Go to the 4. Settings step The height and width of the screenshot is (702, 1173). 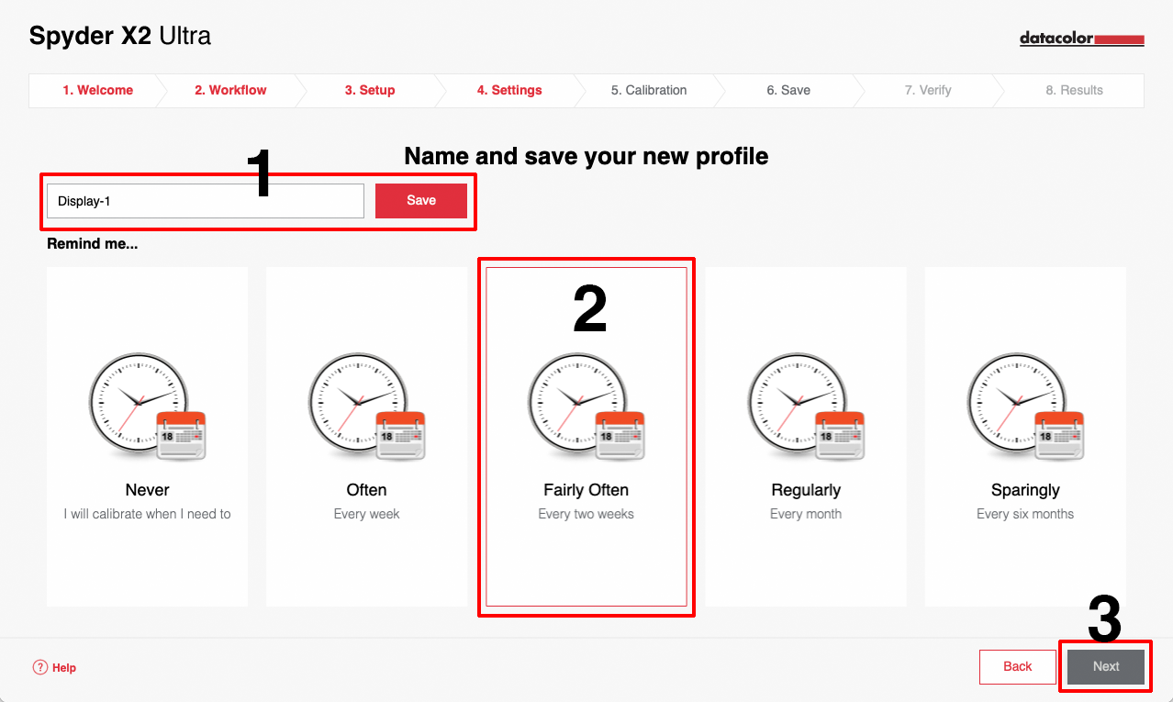(x=509, y=90)
